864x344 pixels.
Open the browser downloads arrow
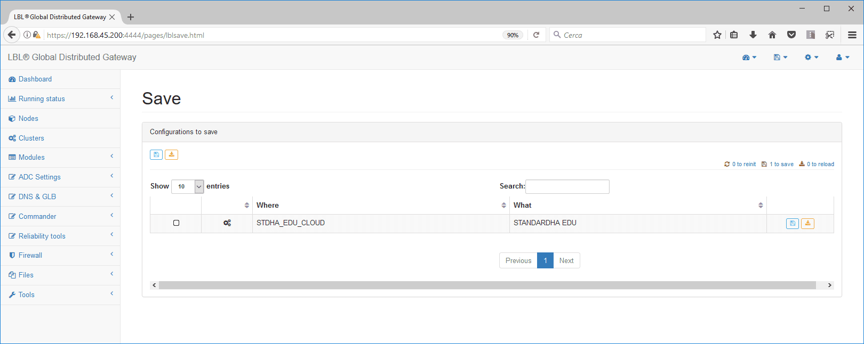pyautogui.click(x=753, y=35)
